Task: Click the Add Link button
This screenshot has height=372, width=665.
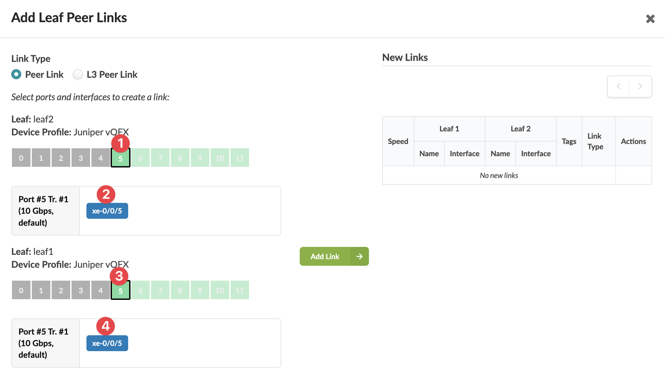Action: tap(325, 256)
